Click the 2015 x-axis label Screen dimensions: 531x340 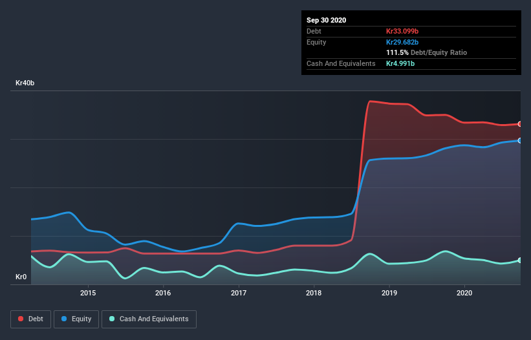(x=88, y=293)
